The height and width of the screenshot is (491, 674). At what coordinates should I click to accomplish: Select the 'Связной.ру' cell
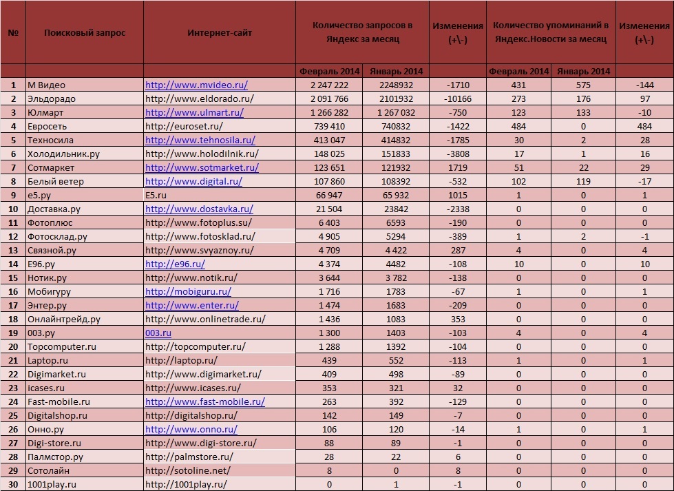tap(85, 250)
